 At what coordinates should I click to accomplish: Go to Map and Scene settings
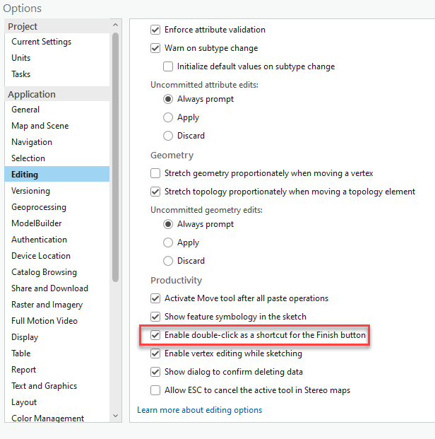coord(40,126)
